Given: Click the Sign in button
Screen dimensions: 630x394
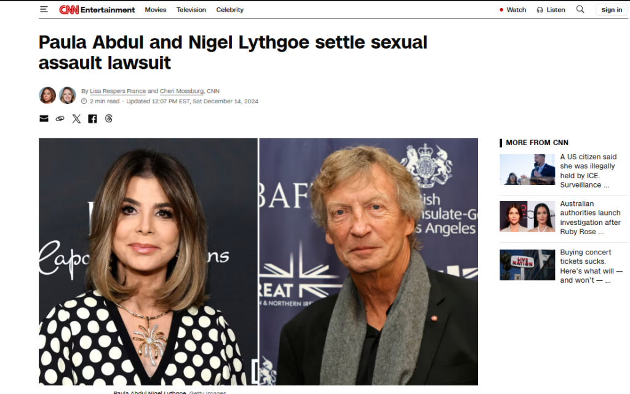Looking at the screenshot, I should coord(612,10).
